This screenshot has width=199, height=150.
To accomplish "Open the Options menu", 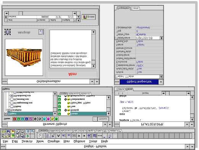I will pyautogui.click(x=79, y=141).
